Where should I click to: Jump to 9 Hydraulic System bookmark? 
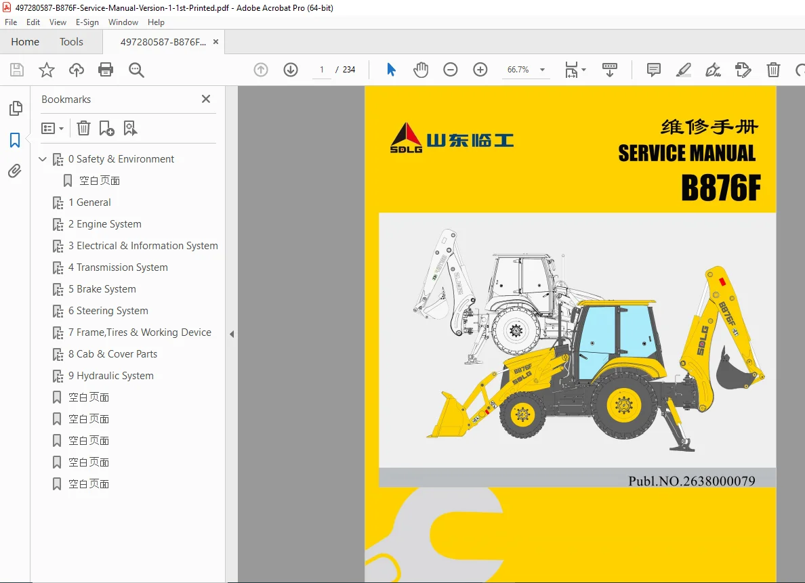coord(111,376)
